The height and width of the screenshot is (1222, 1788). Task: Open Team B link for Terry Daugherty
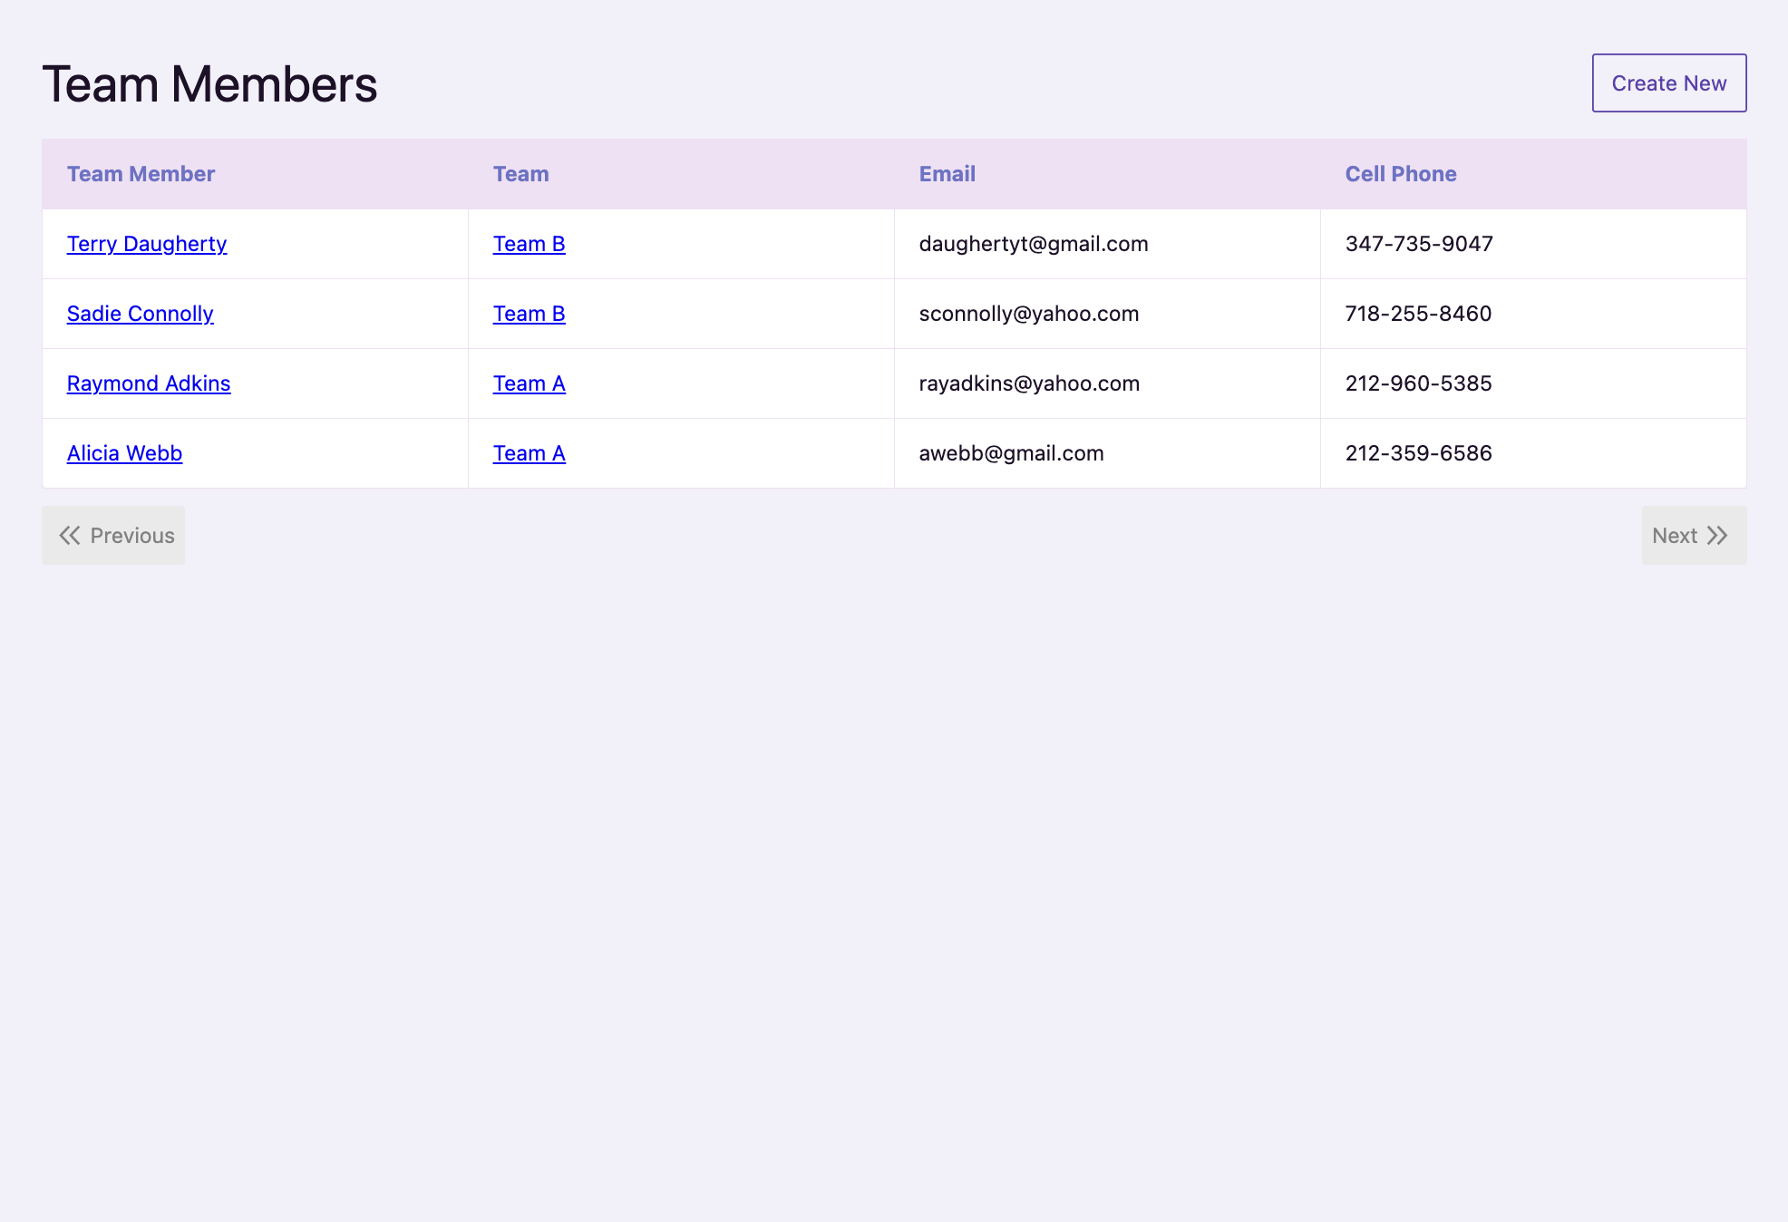pyautogui.click(x=529, y=244)
